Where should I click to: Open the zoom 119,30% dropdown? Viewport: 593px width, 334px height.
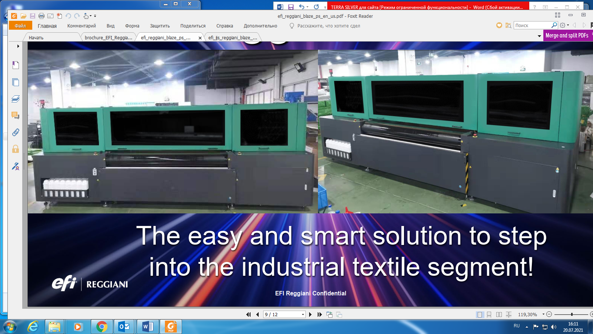pyautogui.click(x=543, y=314)
